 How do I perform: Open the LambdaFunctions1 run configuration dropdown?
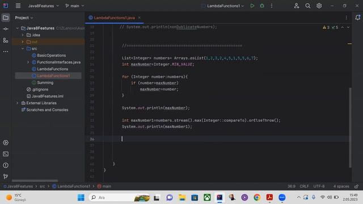(223, 6)
